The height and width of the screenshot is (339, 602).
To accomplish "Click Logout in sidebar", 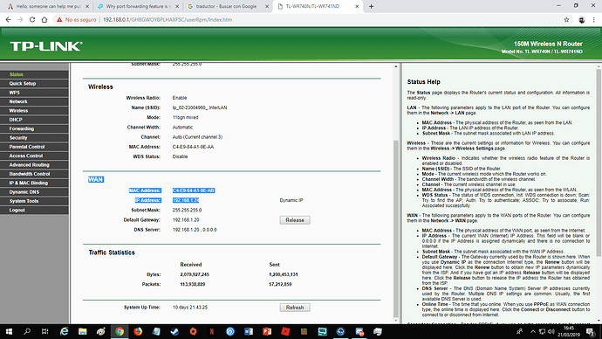I will [x=34, y=210].
